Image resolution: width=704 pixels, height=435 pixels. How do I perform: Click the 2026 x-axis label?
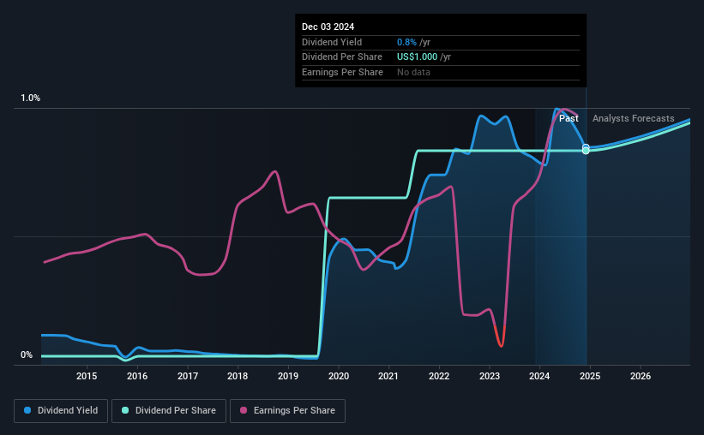tap(641, 376)
